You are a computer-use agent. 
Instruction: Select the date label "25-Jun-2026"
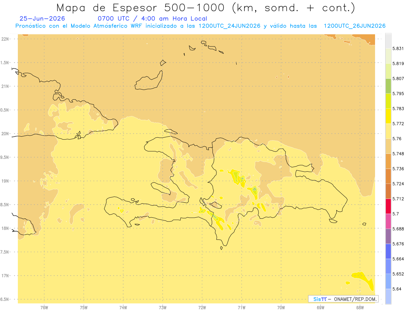tap(42, 19)
